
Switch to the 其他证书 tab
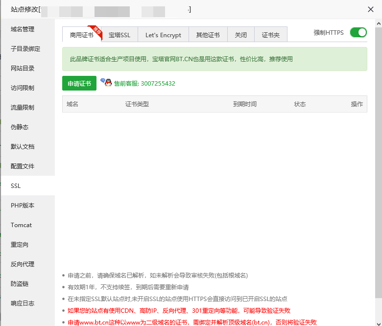208,35
